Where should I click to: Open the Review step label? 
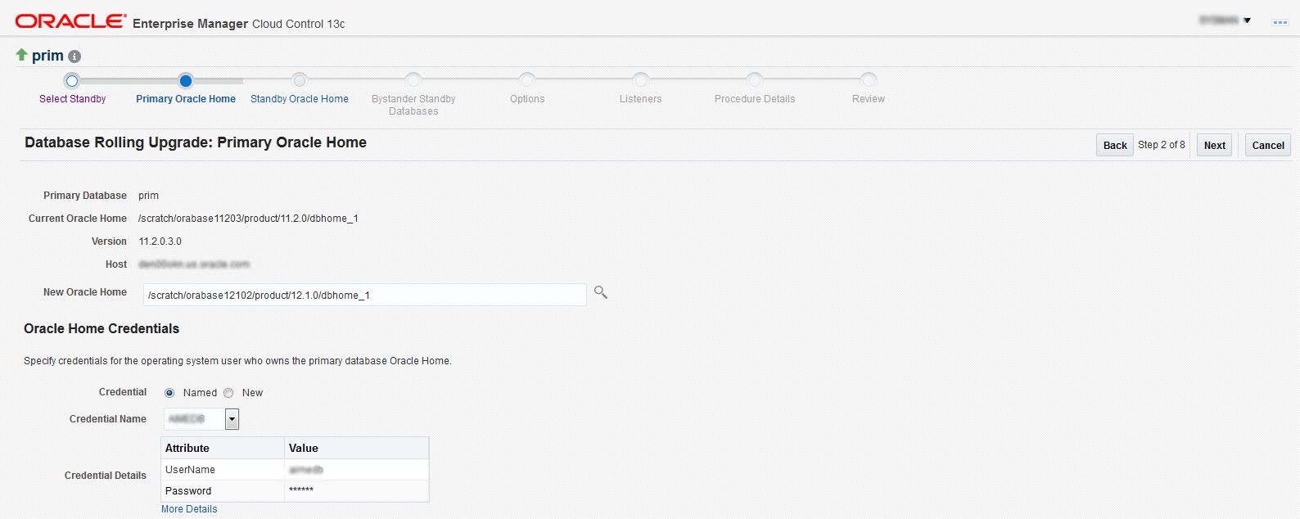(869, 99)
